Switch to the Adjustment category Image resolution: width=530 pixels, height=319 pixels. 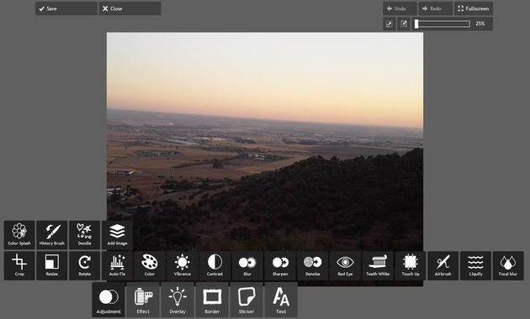[x=109, y=300]
